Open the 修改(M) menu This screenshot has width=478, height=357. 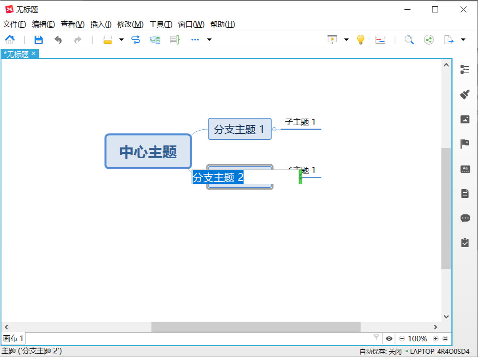tap(130, 24)
